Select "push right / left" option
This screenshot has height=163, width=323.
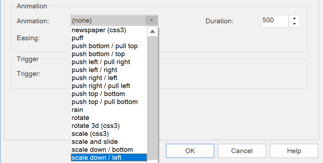point(109,78)
